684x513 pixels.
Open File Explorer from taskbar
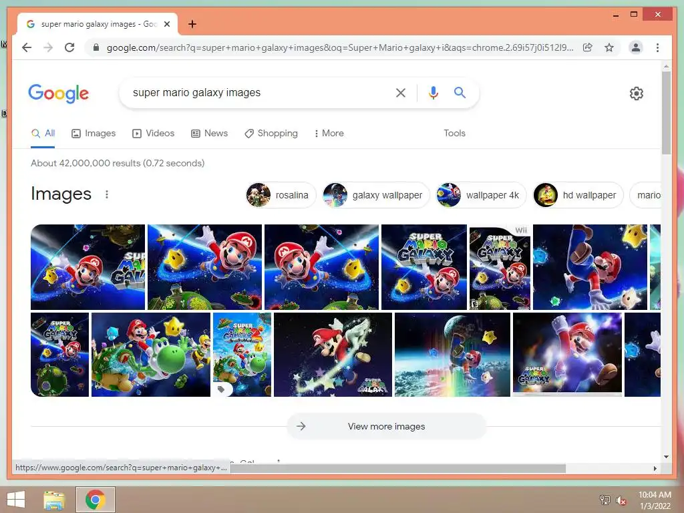pyautogui.click(x=54, y=500)
